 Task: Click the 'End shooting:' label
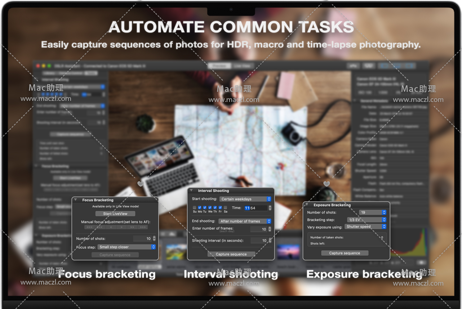pyautogui.click(x=204, y=221)
